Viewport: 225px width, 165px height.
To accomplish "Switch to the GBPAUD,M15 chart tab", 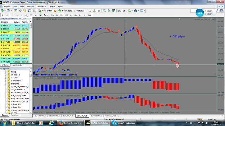I will 111,116.
